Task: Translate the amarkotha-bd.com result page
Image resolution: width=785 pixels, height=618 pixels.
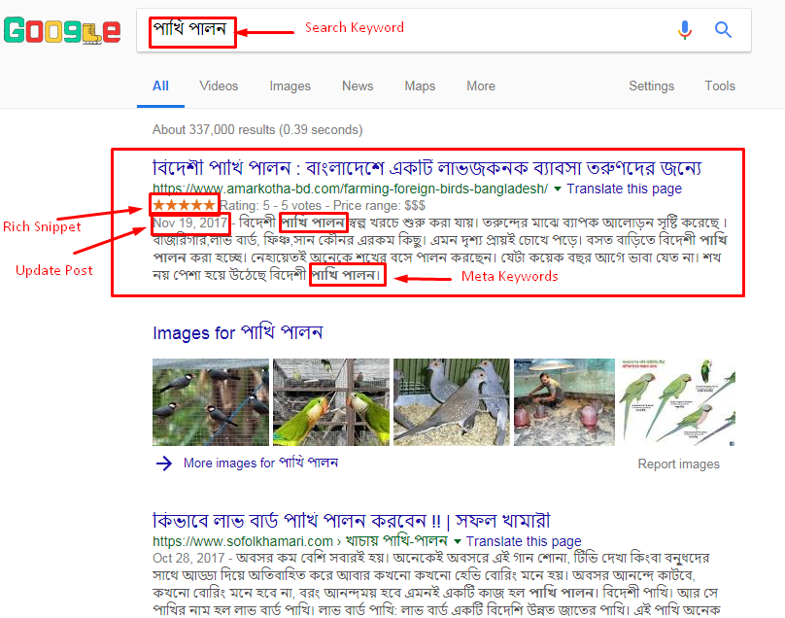Action: (x=625, y=189)
